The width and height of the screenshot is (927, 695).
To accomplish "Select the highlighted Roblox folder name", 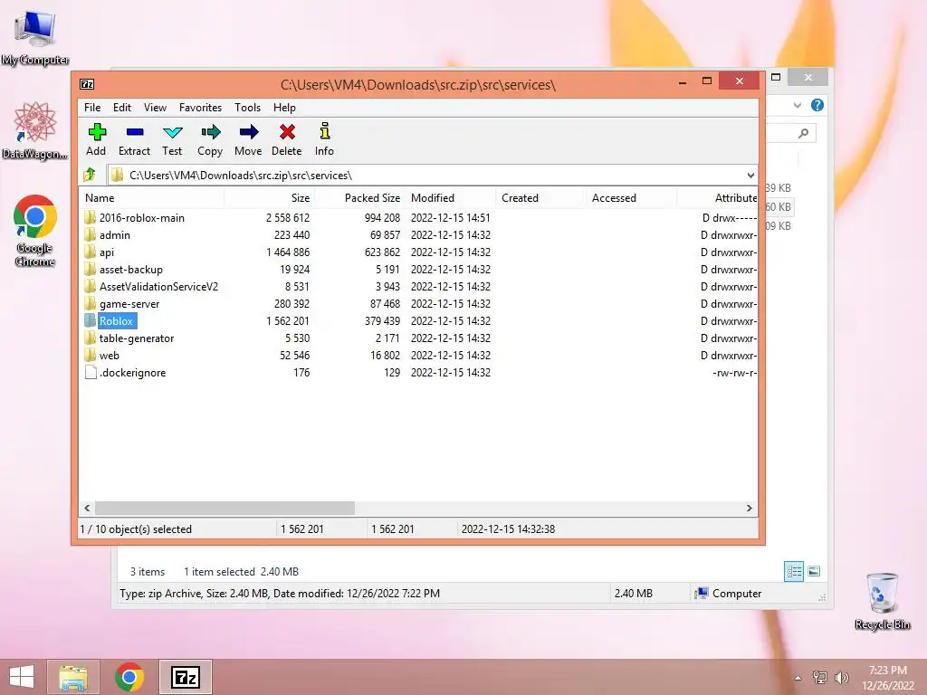I will point(117,321).
